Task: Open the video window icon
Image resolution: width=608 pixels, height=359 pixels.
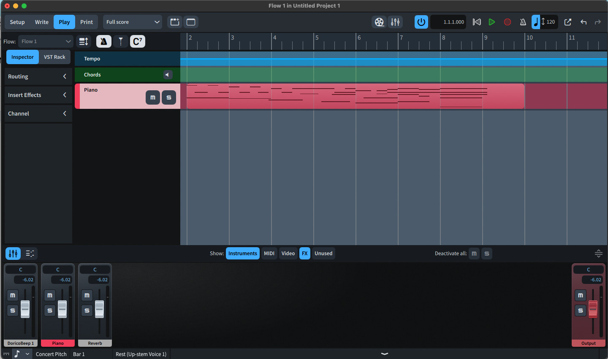Action: click(x=379, y=22)
